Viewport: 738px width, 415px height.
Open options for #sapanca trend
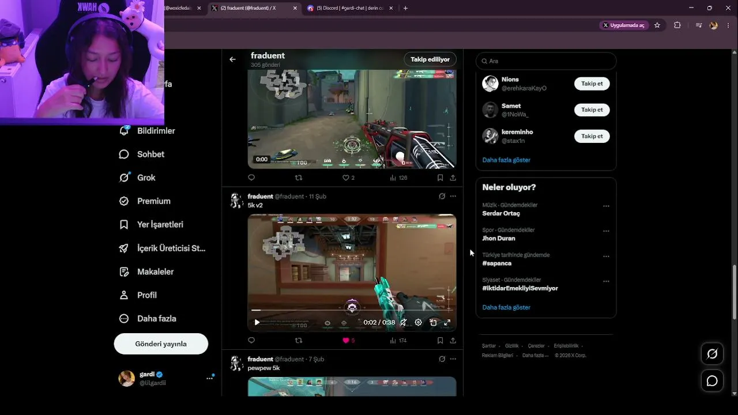click(606, 256)
